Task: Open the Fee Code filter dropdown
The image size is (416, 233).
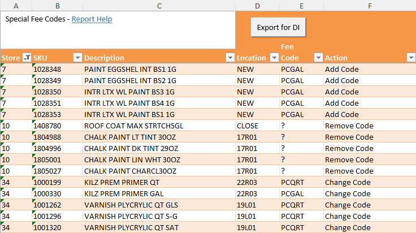Action: point(318,57)
